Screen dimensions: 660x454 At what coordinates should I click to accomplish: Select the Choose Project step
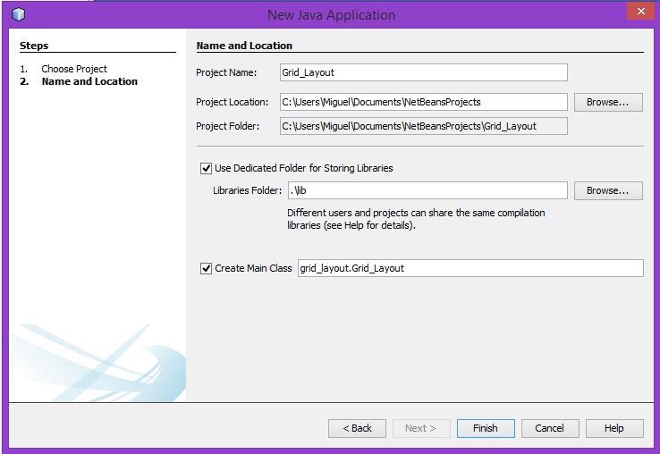tap(74, 69)
